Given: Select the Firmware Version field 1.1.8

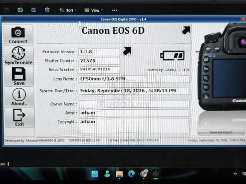Looking at the screenshot, I should [x=99, y=52].
